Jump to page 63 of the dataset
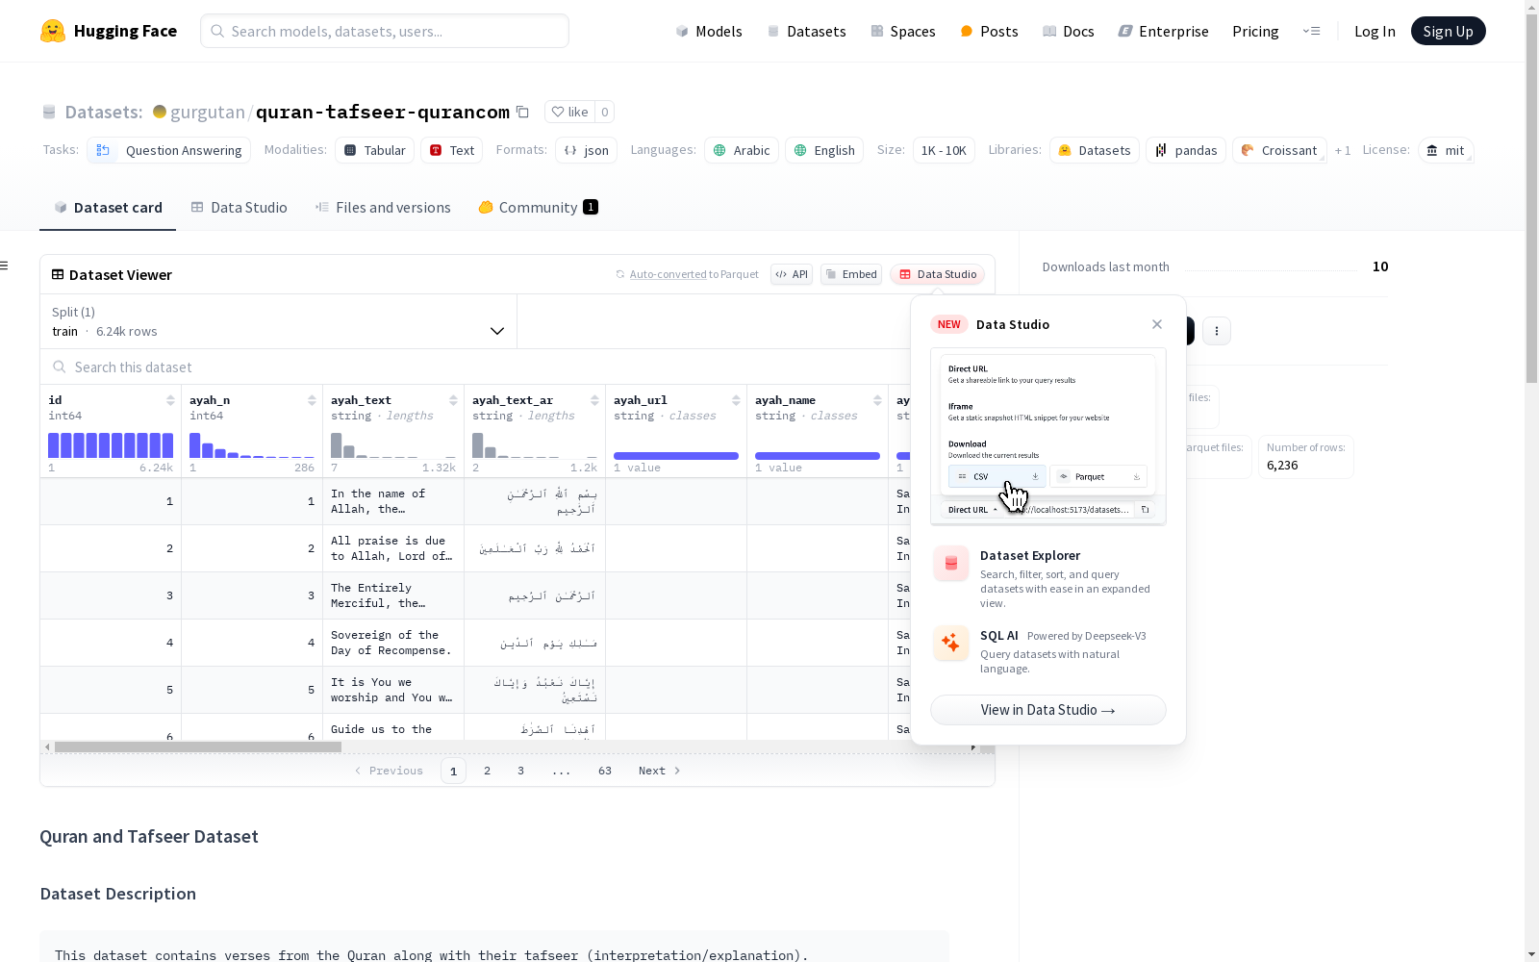This screenshot has height=962, width=1539. tap(605, 771)
